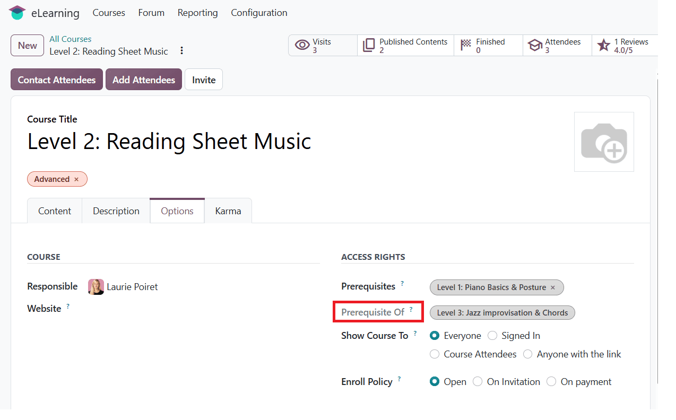Click the Finished checkered flag icon
676x420 pixels.
(x=466, y=45)
